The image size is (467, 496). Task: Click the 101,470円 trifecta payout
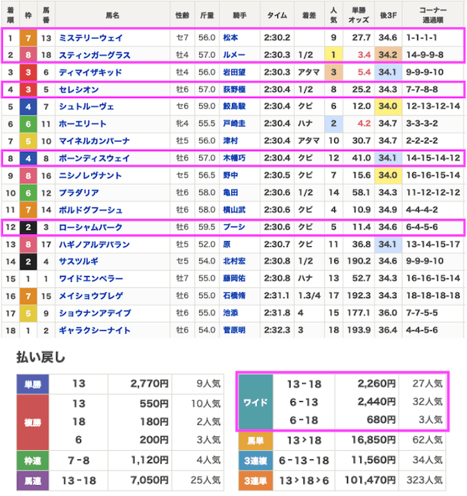pos(370,481)
